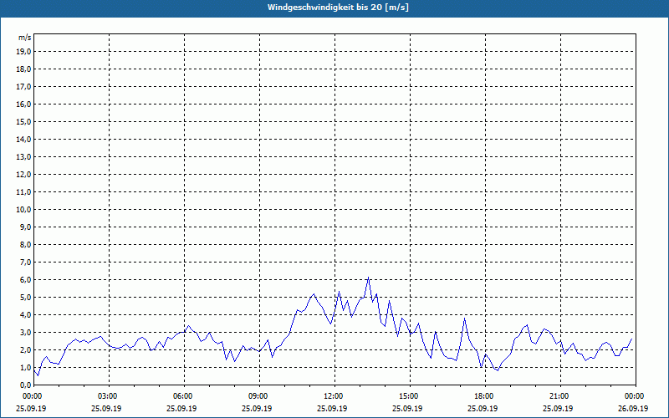Select the 25.09.19 date under 12:00
Viewport: 669px width, 418px height.
332,409
